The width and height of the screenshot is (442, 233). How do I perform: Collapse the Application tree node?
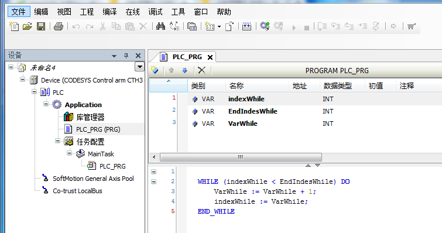click(46, 104)
